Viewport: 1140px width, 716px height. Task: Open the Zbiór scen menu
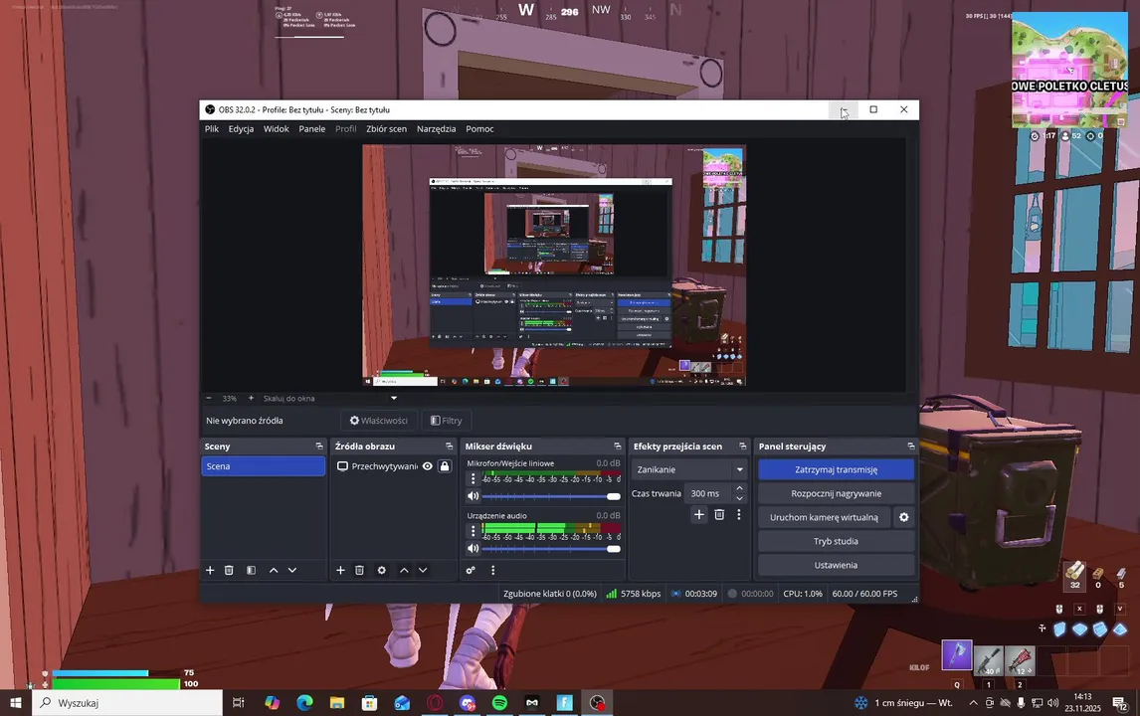click(x=386, y=128)
